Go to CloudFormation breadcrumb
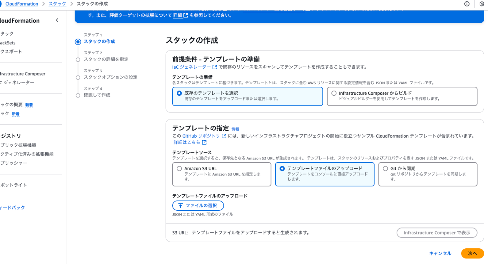488x264 pixels. tap(22, 4)
